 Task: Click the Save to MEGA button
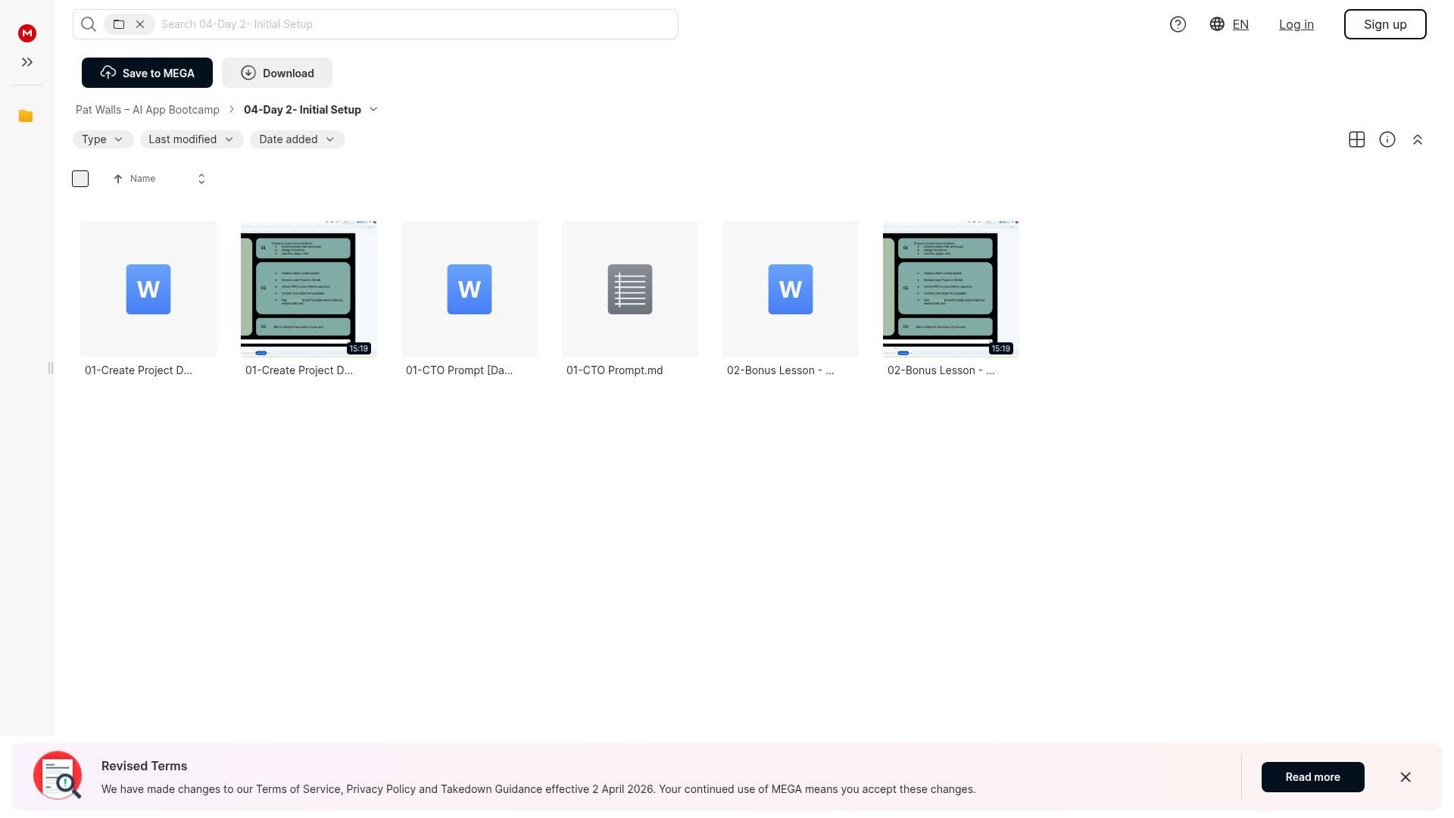147,73
